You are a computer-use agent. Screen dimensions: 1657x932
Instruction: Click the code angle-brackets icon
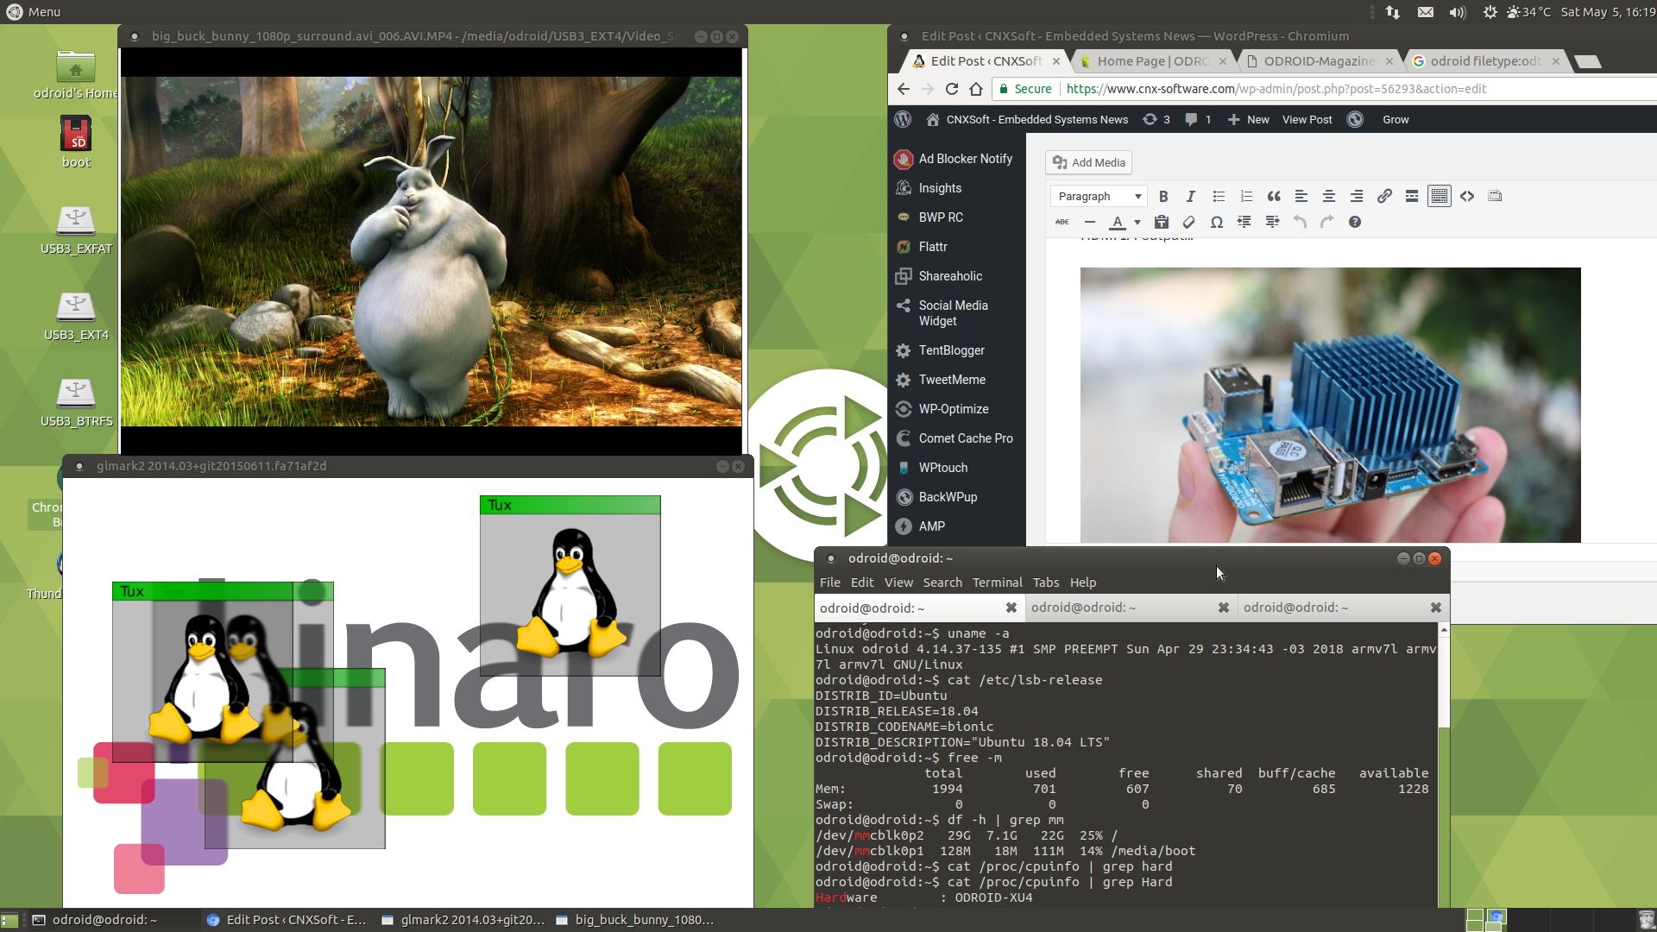[x=1467, y=197]
